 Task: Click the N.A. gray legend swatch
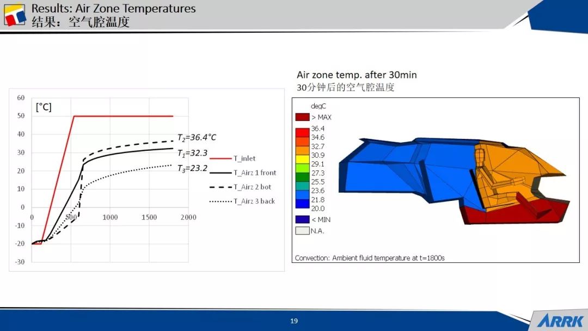[x=302, y=231]
